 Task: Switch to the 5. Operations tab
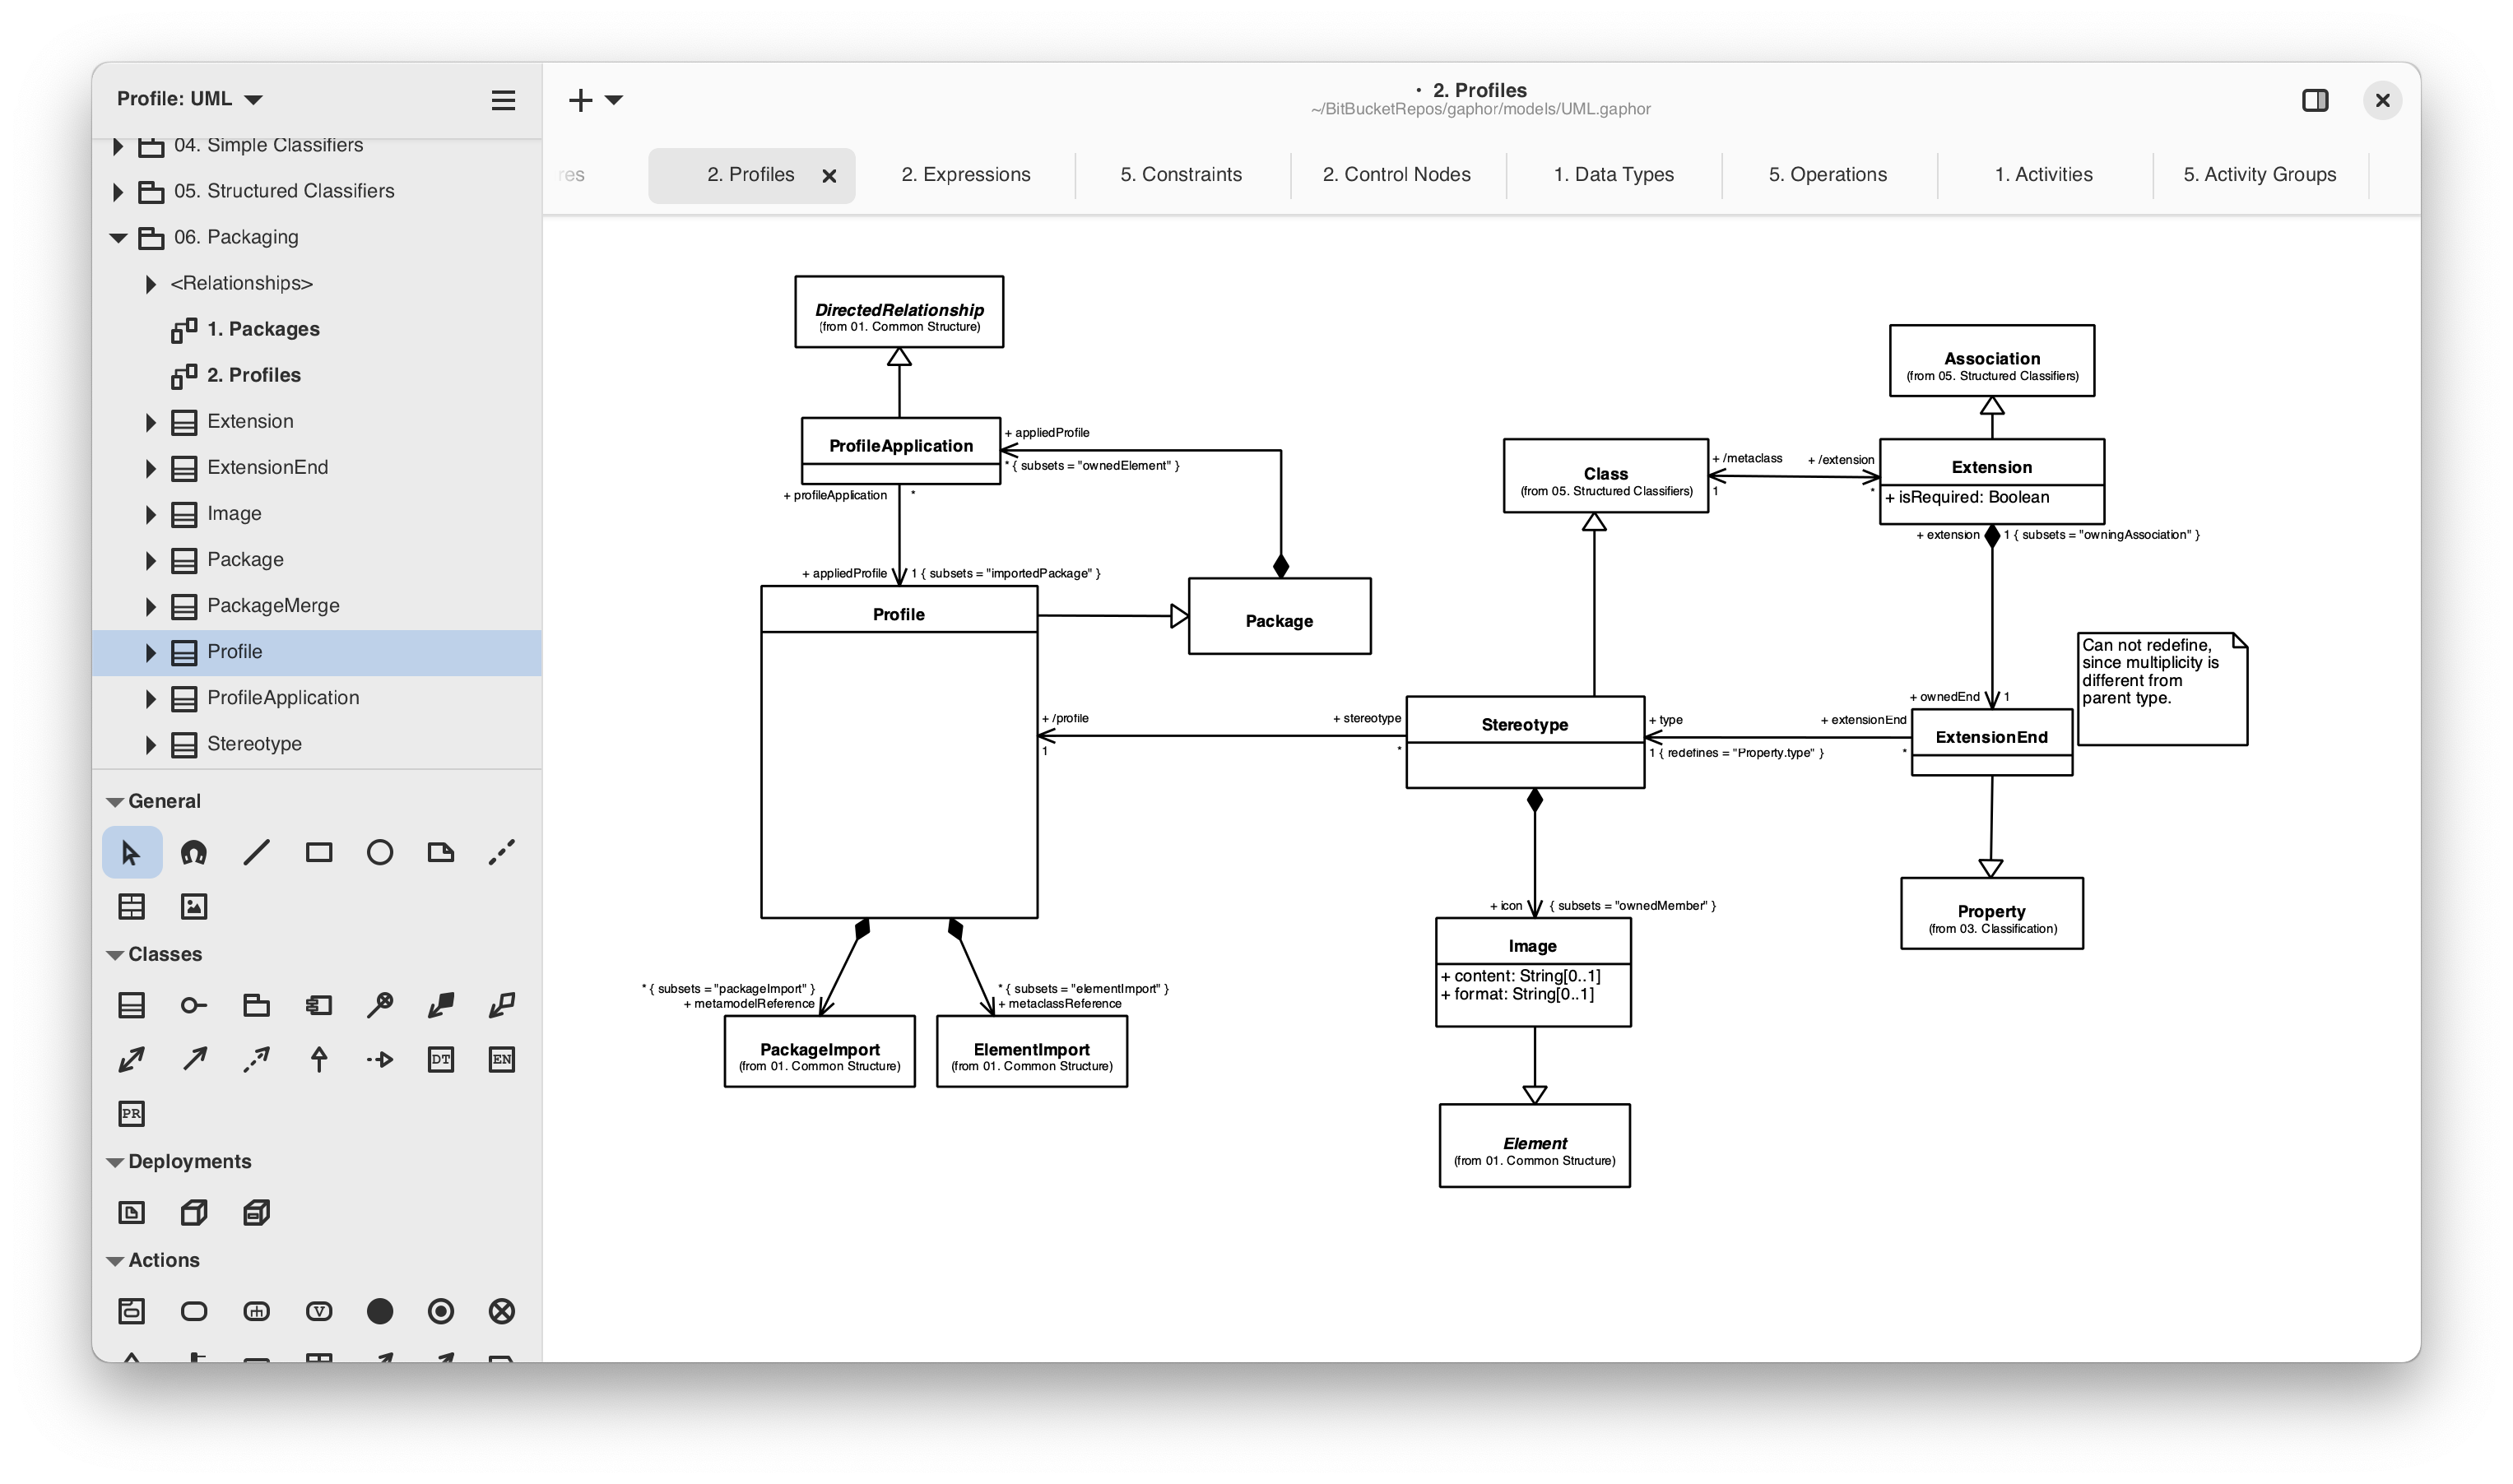[1828, 175]
